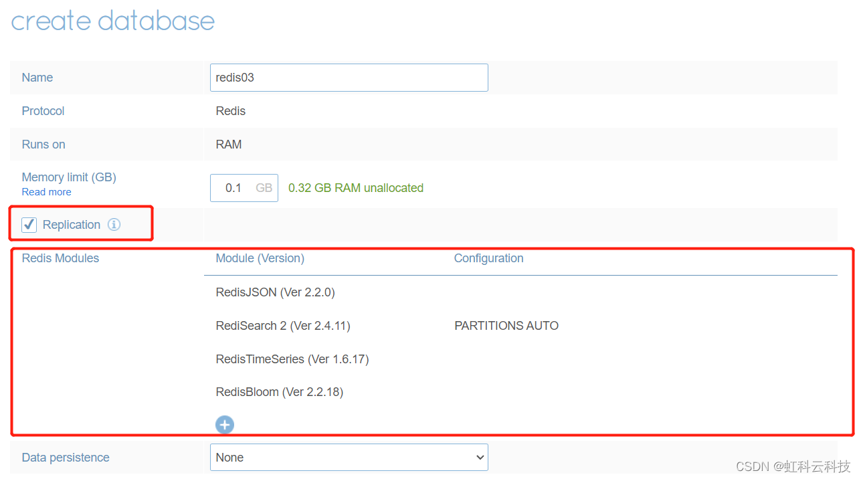Open the Read more link
Image resolution: width=861 pixels, height=479 pixels.
click(46, 192)
